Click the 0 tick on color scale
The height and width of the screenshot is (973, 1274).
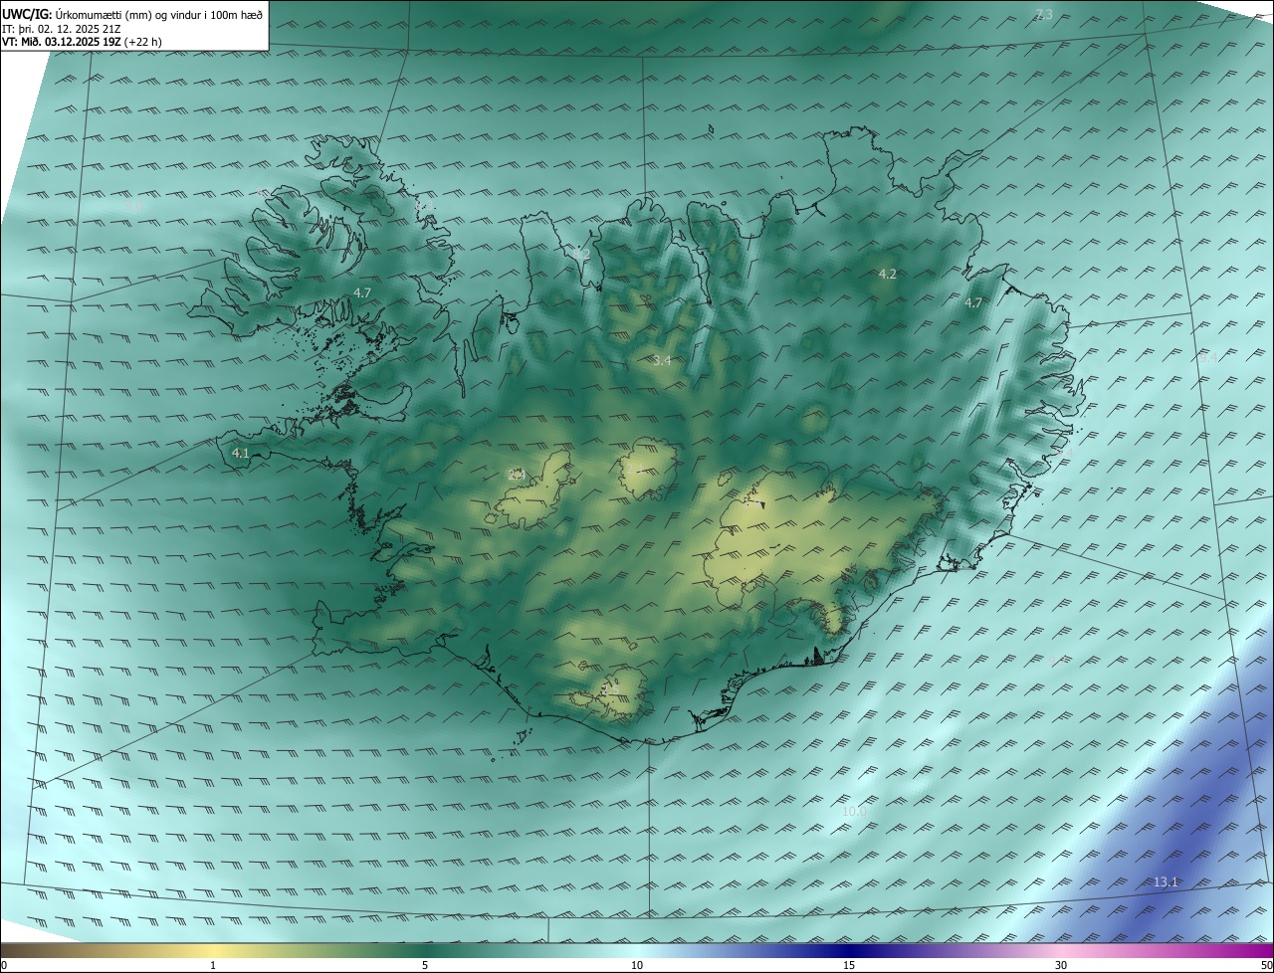point(4,965)
